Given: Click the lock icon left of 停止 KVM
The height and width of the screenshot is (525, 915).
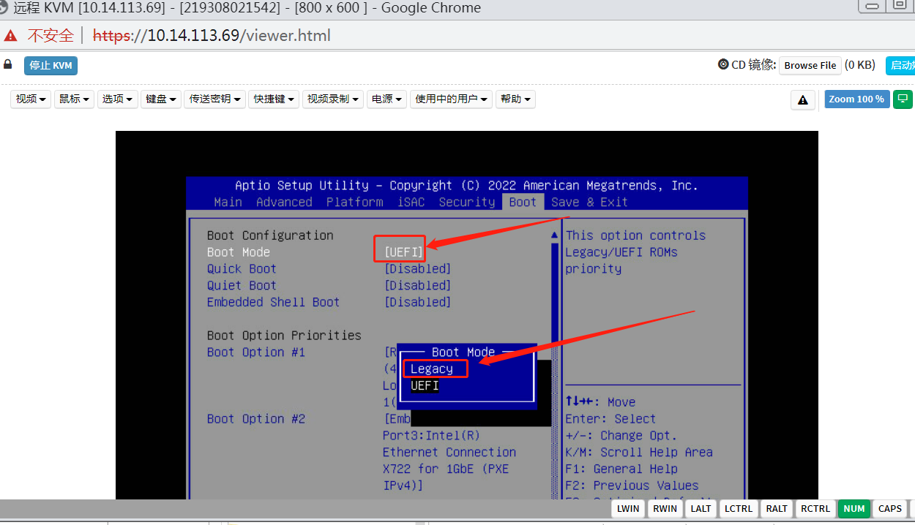Looking at the screenshot, I should (x=7, y=64).
